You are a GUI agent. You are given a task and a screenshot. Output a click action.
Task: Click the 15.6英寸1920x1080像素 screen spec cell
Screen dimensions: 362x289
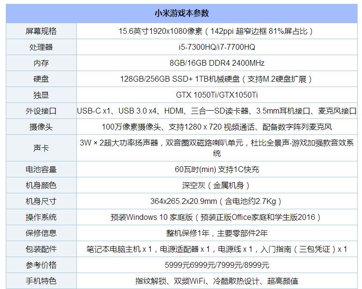pyautogui.click(x=217, y=31)
